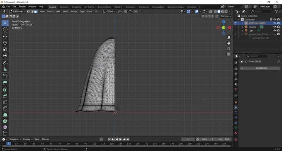Select the Bevel tool
Screen dimensions: 282x151
coord(5,96)
